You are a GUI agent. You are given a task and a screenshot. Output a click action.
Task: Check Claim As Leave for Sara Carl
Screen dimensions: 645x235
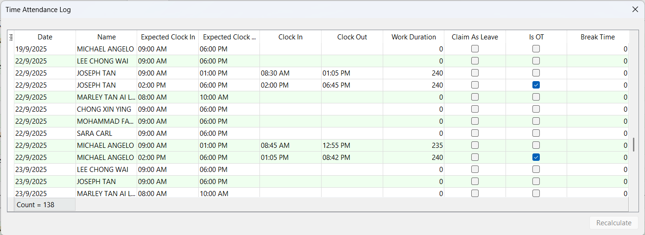tap(475, 133)
